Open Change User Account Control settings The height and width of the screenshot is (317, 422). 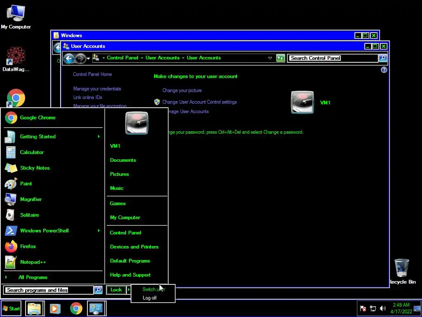199,102
